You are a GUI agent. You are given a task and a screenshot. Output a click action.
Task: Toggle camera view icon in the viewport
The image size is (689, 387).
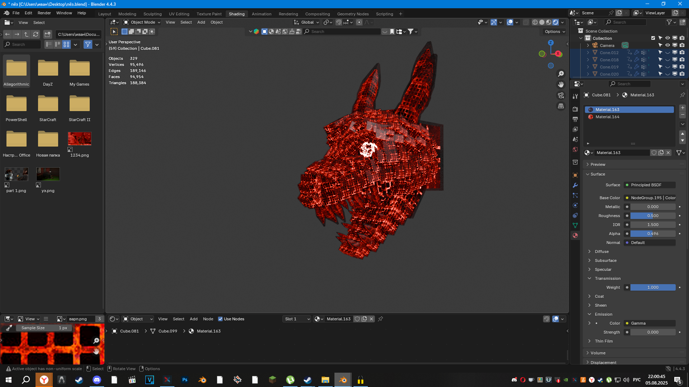tap(561, 95)
